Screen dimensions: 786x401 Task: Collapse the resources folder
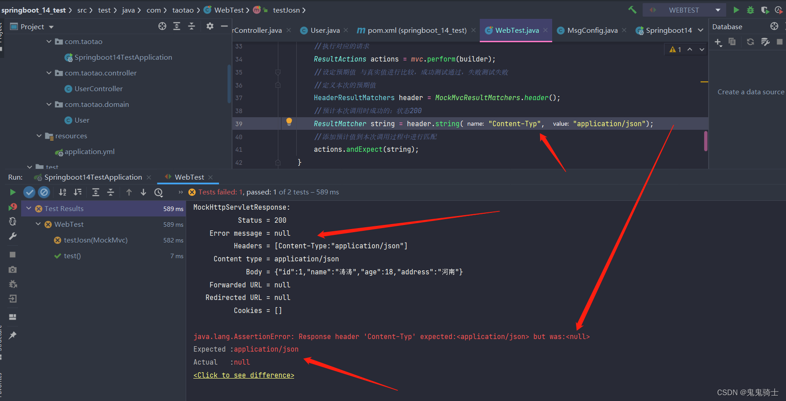click(39, 136)
